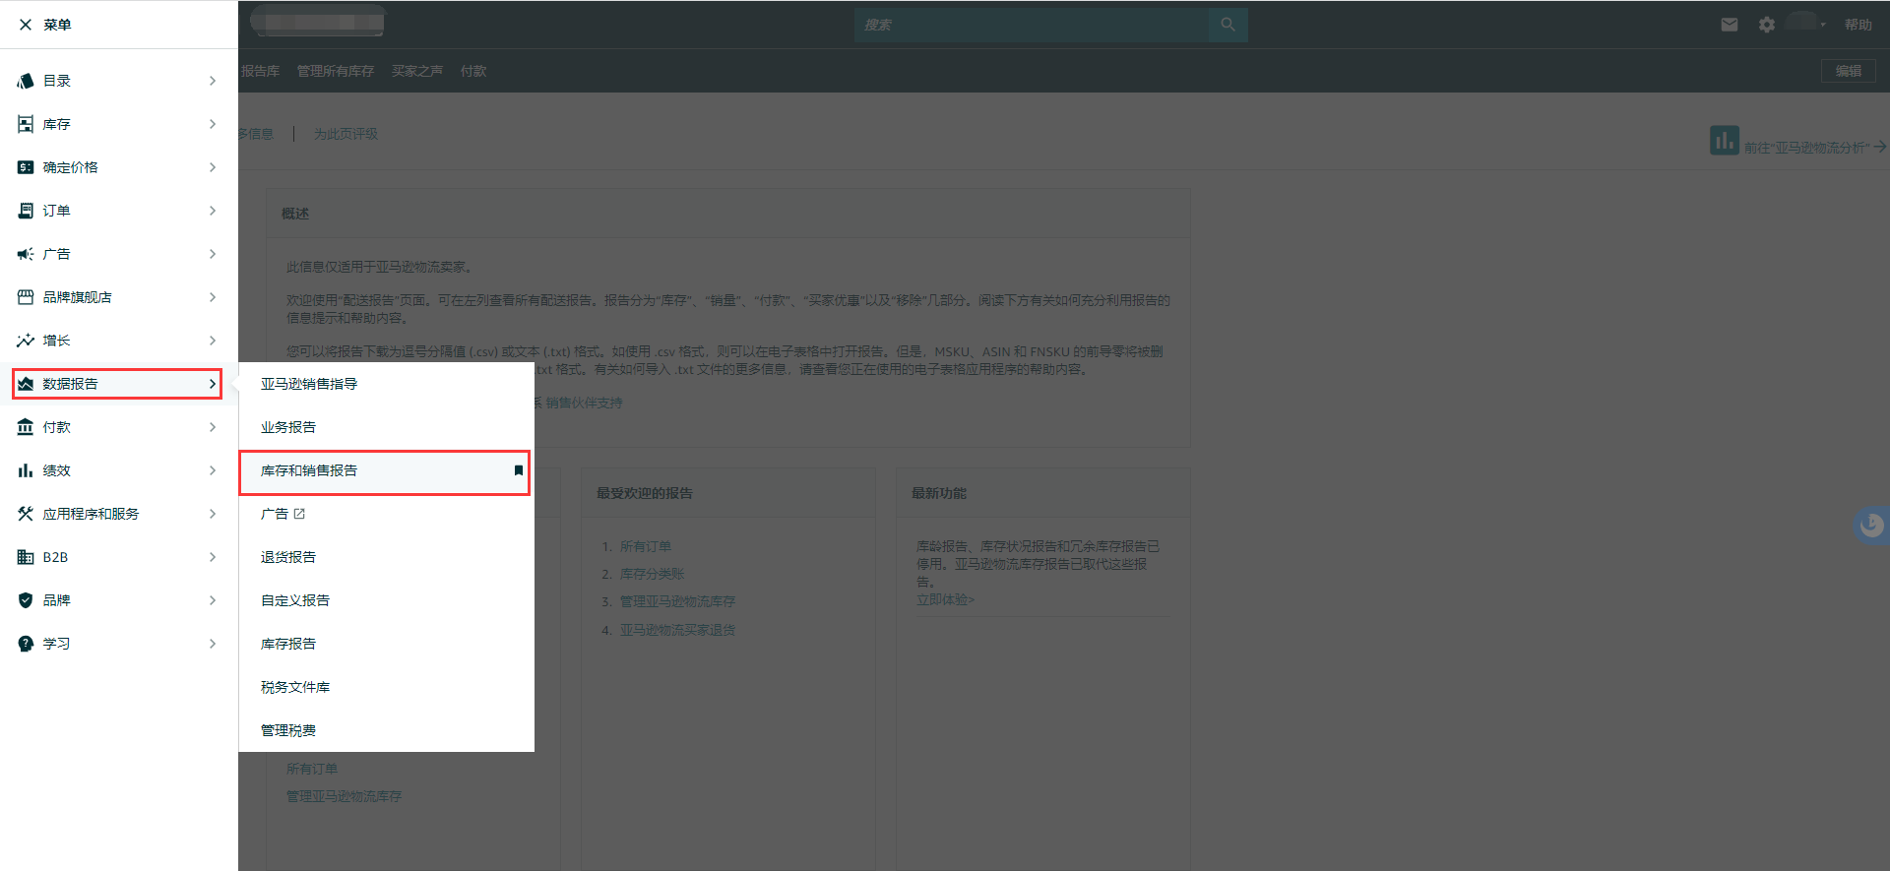Close the menu with the X icon

tap(26, 25)
